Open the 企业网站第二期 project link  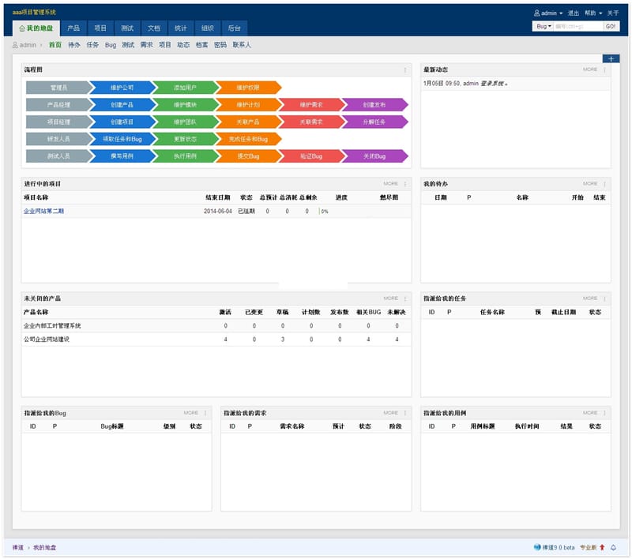44,212
